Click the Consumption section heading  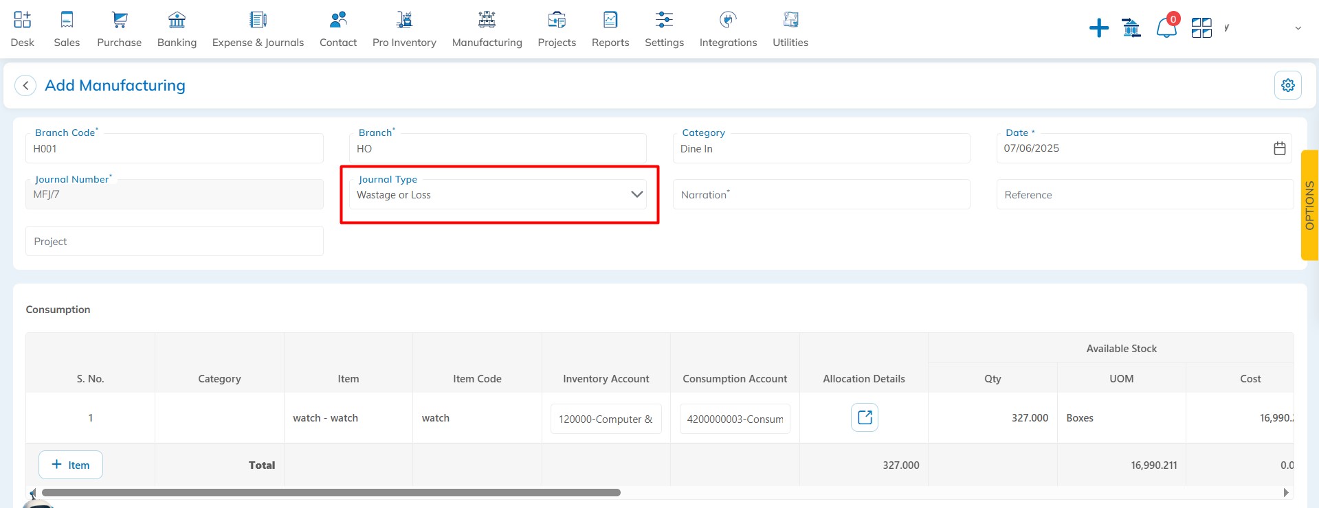click(58, 310)
